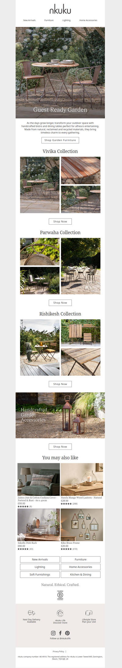The height and width of the screenshot is (668, 122).
Task: Open the Home Accessories top navigation link
Action: point(88,20)
